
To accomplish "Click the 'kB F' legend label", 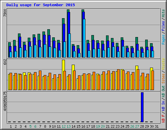I will coord(163,119).
